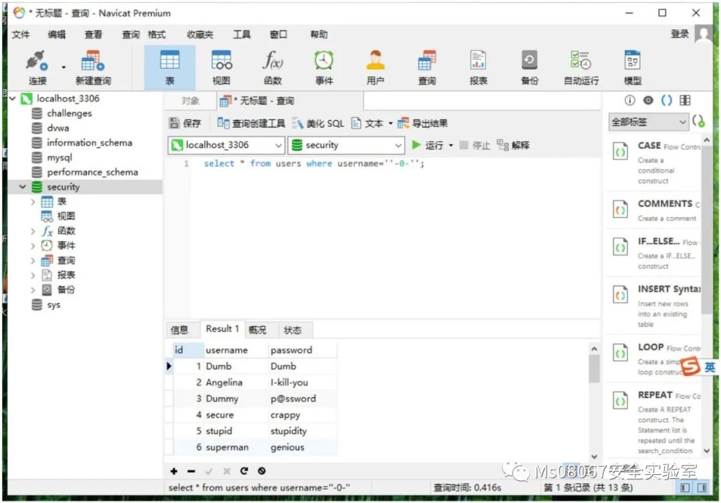Open the 工具 tools menu
The height and width of the screenshot is (503, 721).
point(242,34)
